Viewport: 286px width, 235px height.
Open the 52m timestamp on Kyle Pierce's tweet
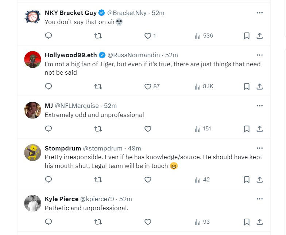click(x=125, y=199)
